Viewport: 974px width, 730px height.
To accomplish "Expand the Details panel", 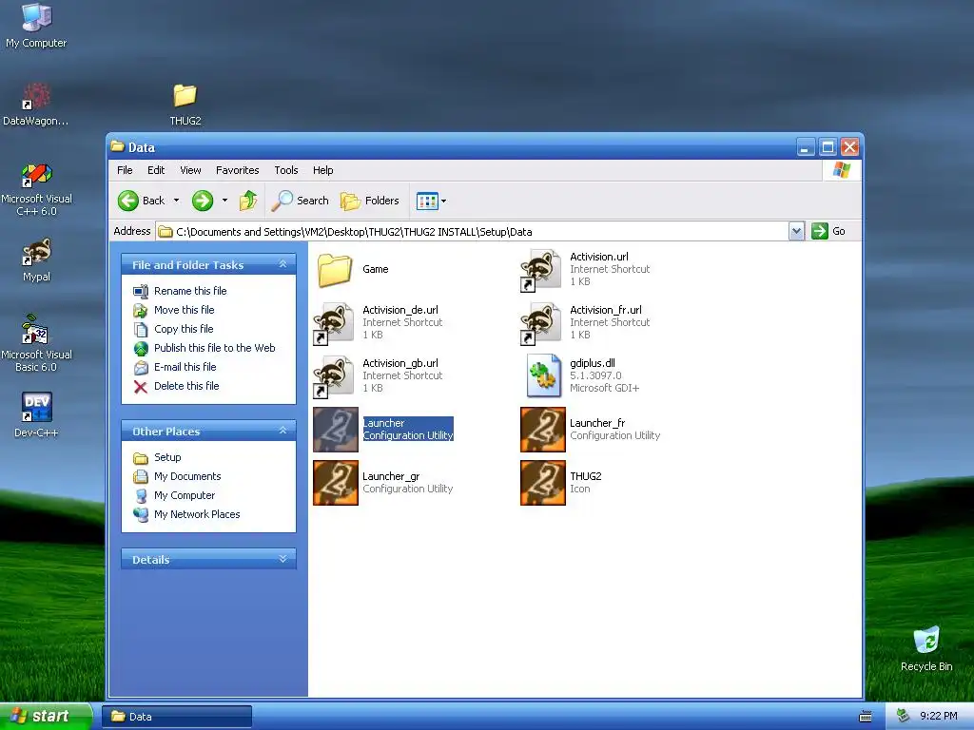I will 282,559.
